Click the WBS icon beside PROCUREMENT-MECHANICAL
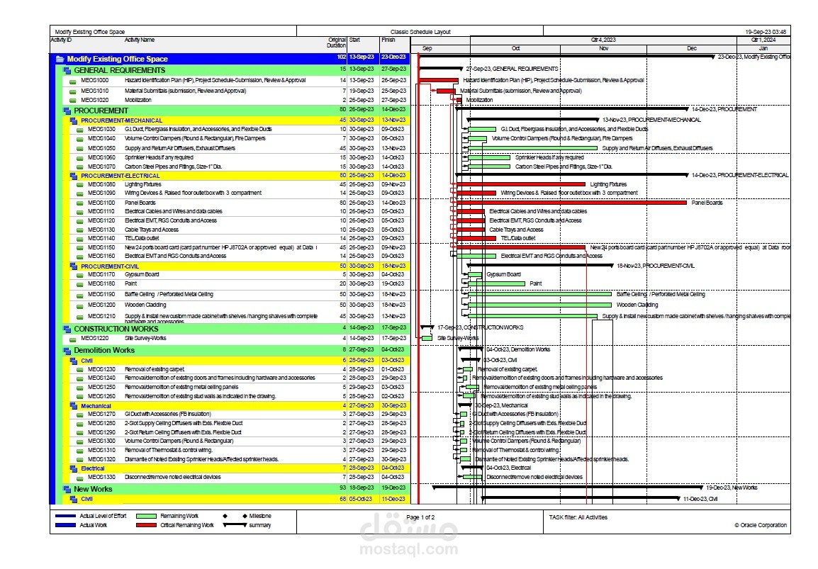This screenshot has height=569, width=818. point(74,120)
